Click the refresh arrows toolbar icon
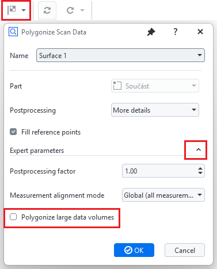Viewport: 217px width, 269px height. coord(47,10)
